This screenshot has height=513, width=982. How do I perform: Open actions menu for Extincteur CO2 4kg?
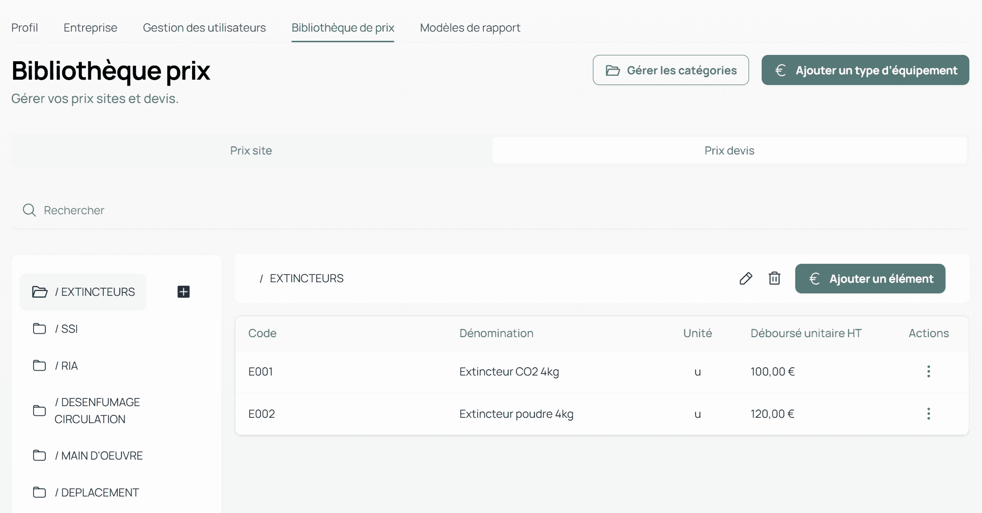[x=928, y=372]
